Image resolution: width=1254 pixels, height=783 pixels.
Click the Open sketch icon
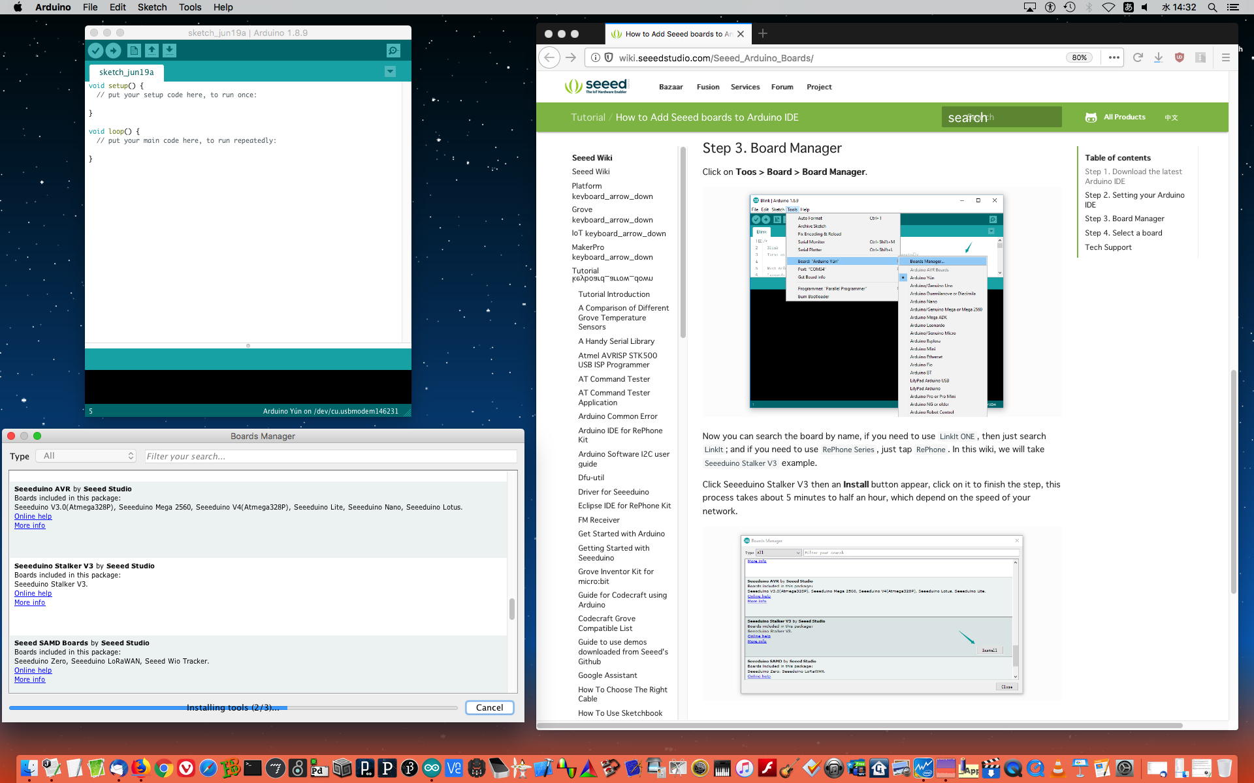pos(152,50)
